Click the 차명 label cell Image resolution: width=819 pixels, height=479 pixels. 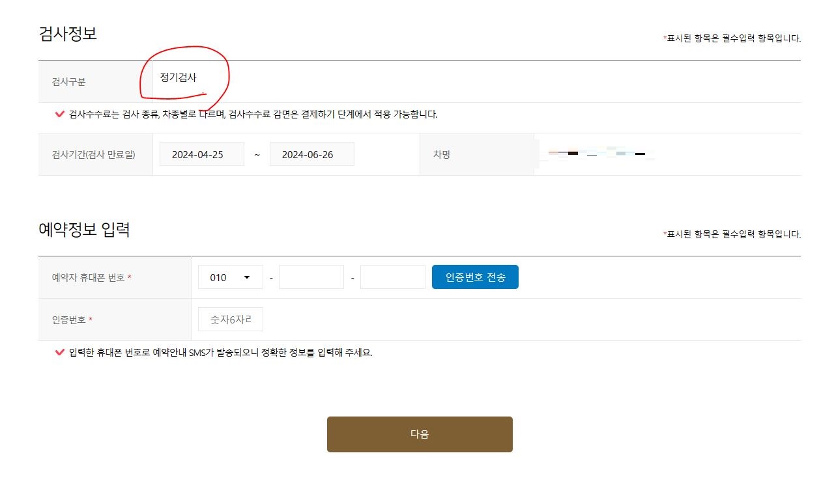click(442, 154)
